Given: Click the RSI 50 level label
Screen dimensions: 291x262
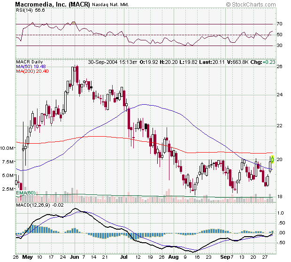Looking at the screenshot, I should [279, 35].
